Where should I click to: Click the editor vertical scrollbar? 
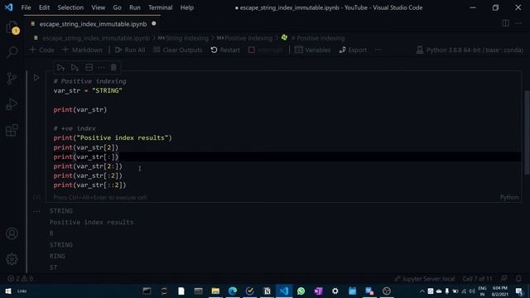[527, 132]
